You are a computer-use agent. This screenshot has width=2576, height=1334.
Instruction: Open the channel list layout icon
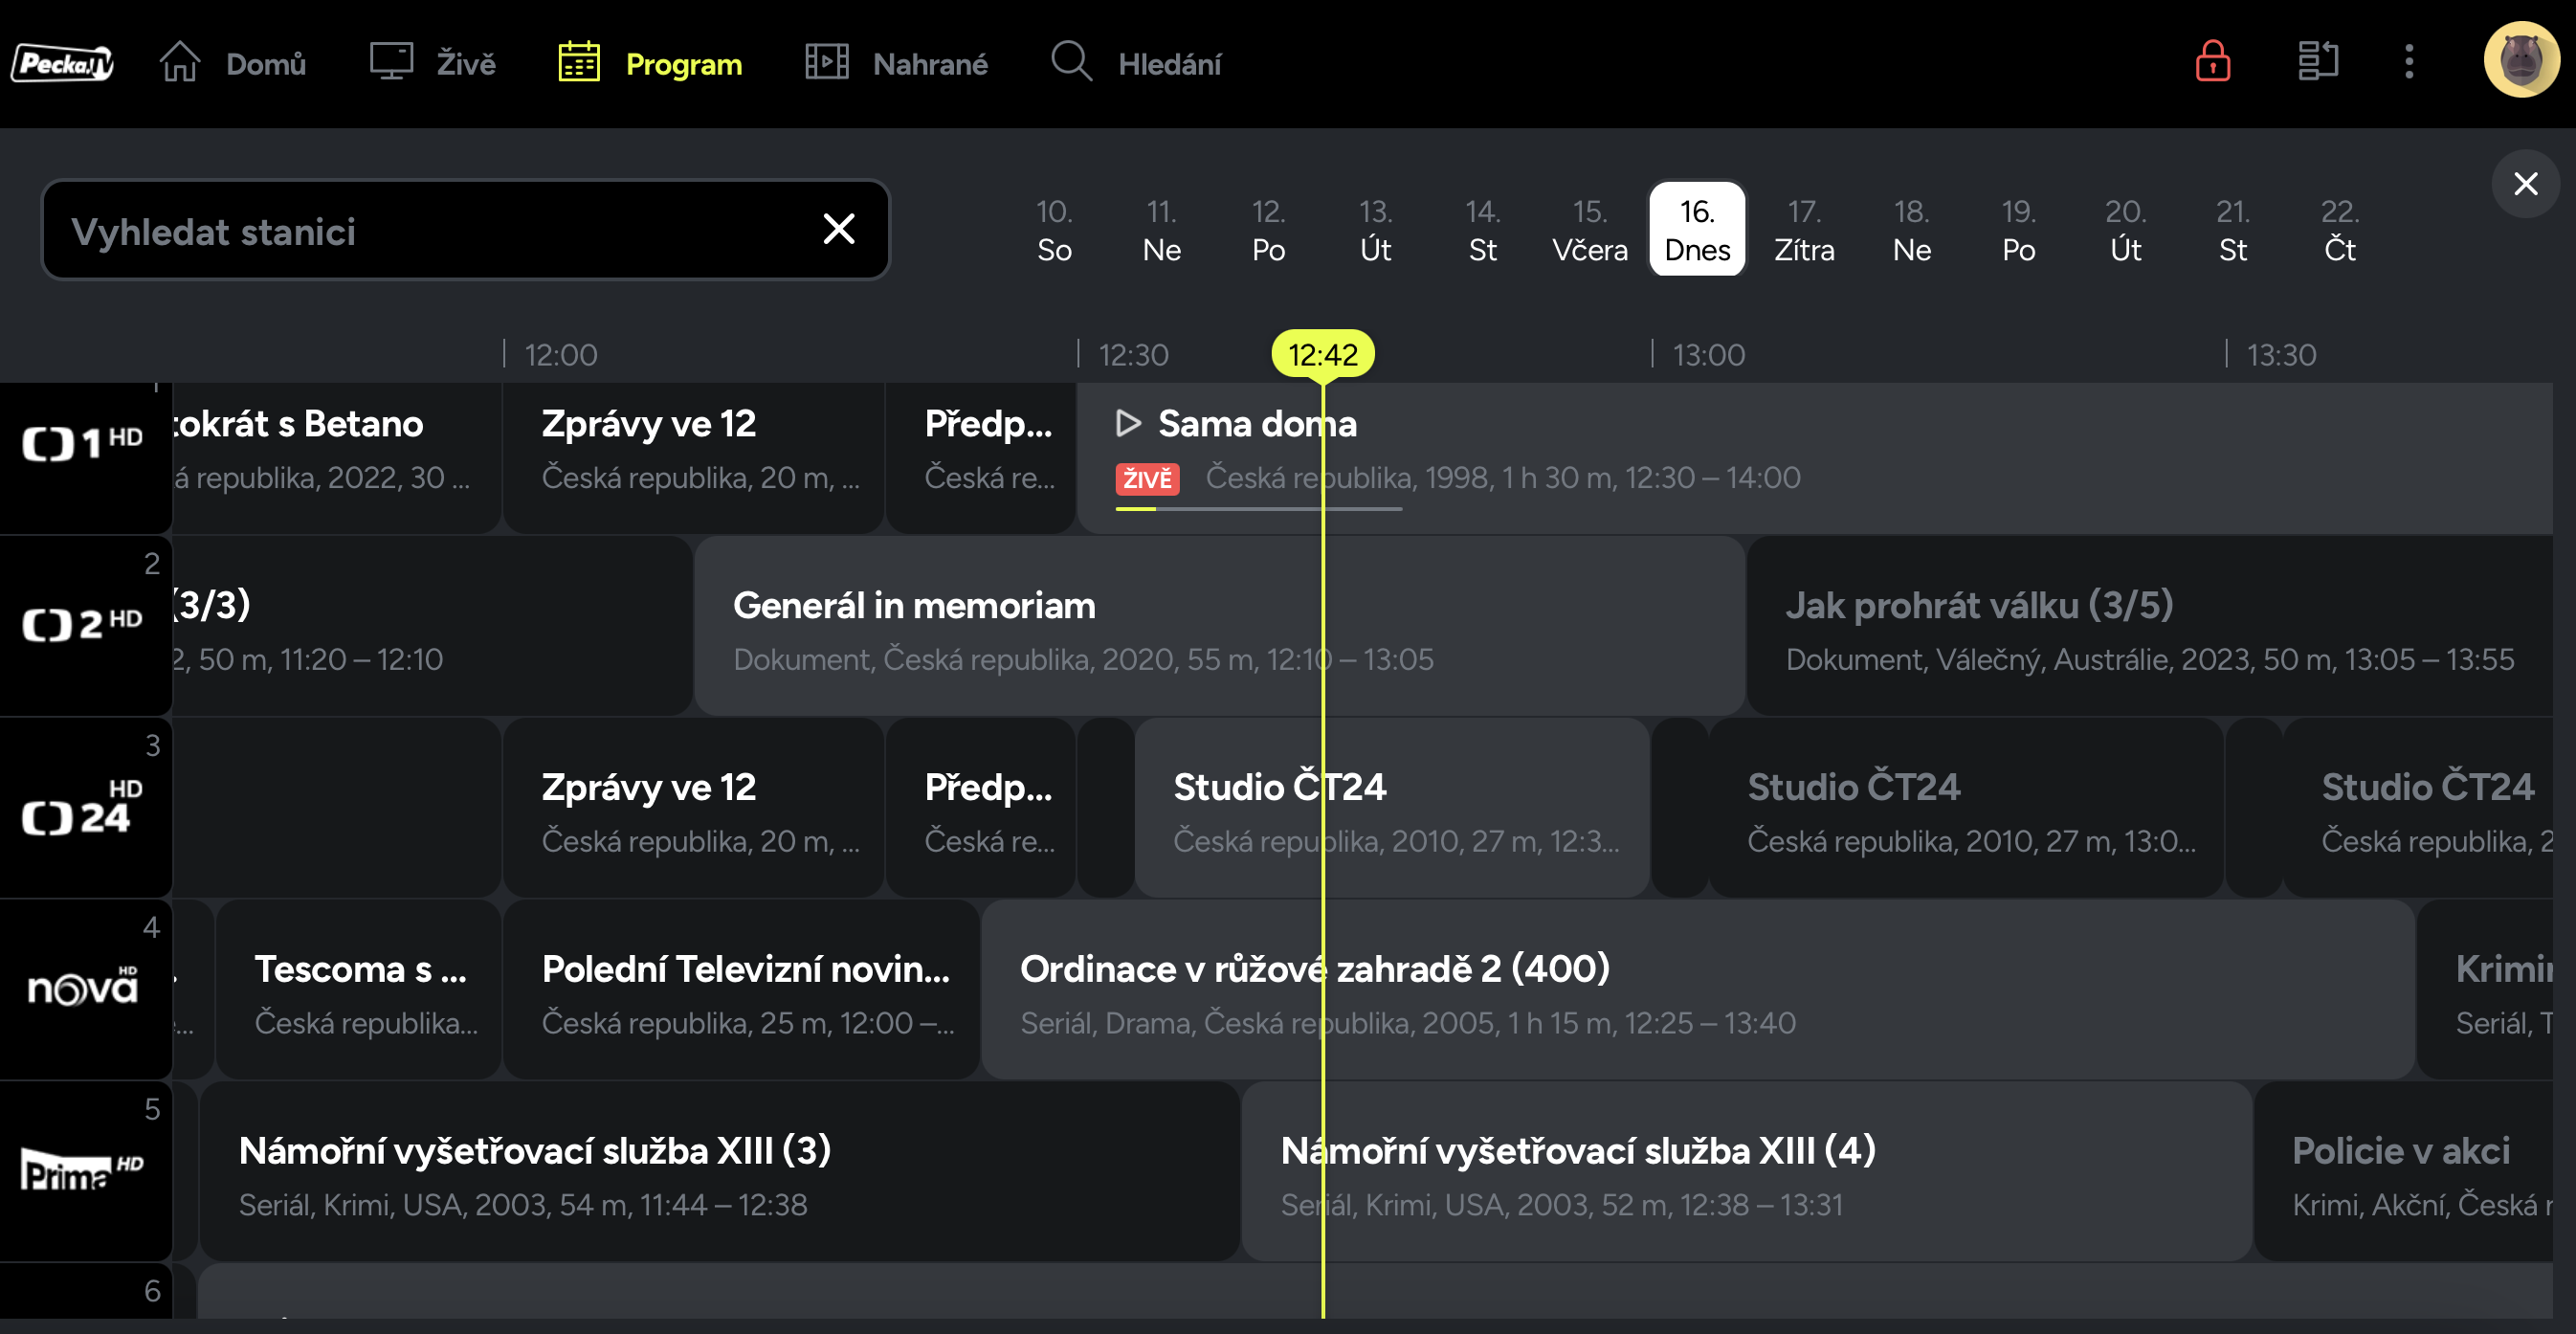[2317, 62]
